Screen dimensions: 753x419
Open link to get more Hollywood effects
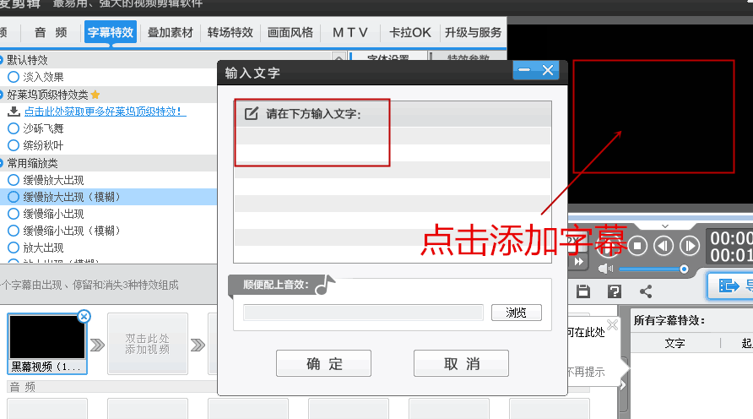pos(105,112)
